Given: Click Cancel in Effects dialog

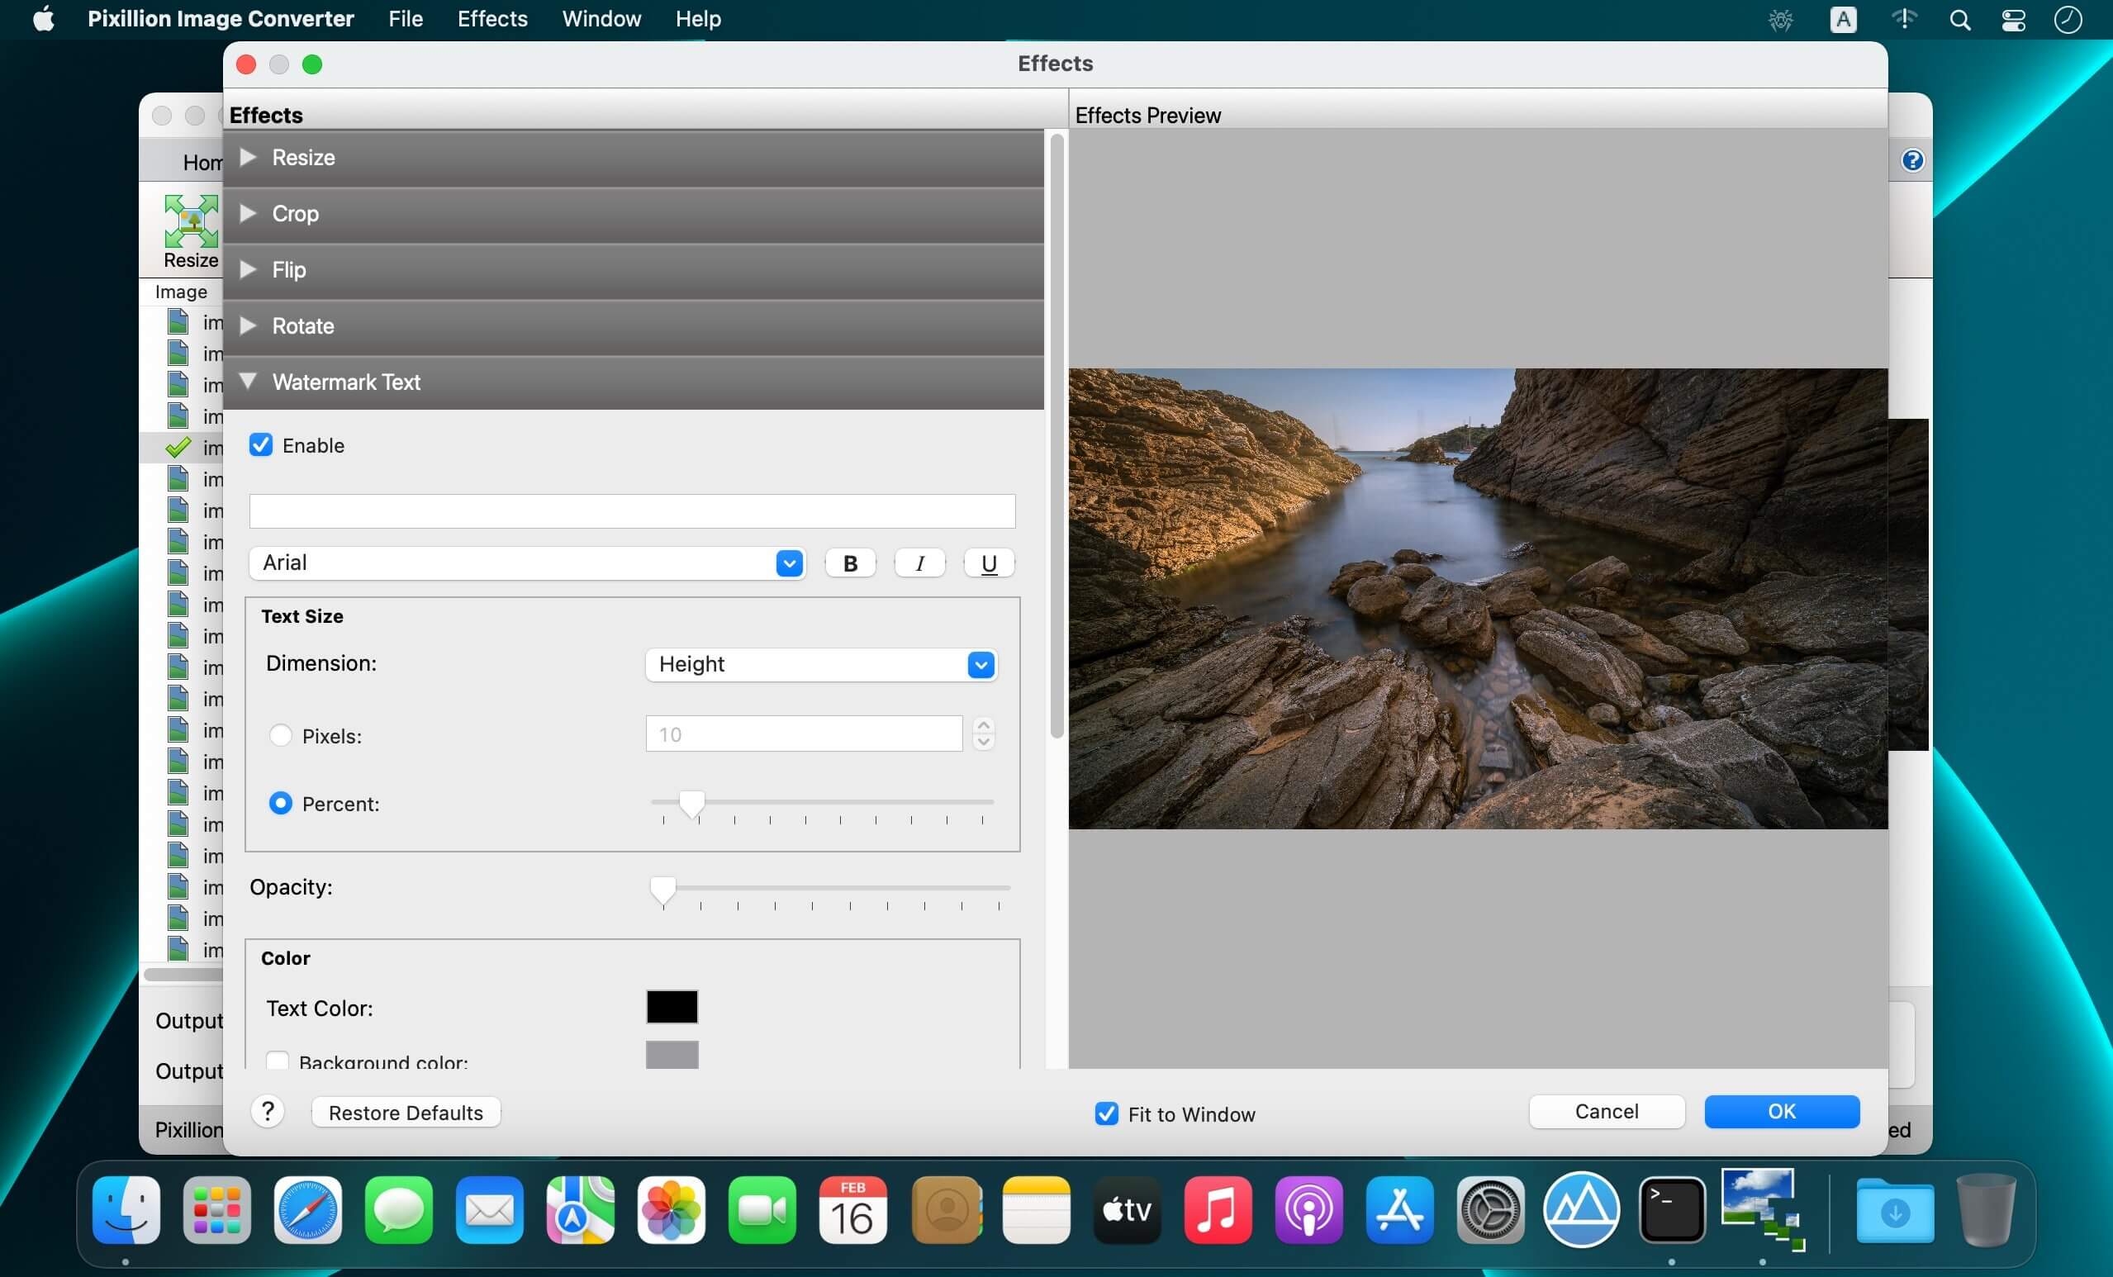Looking at the screenshot, I should pos(1606,1112).
